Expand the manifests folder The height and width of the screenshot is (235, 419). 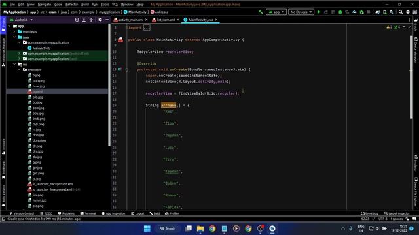click(x=14, y=32)
